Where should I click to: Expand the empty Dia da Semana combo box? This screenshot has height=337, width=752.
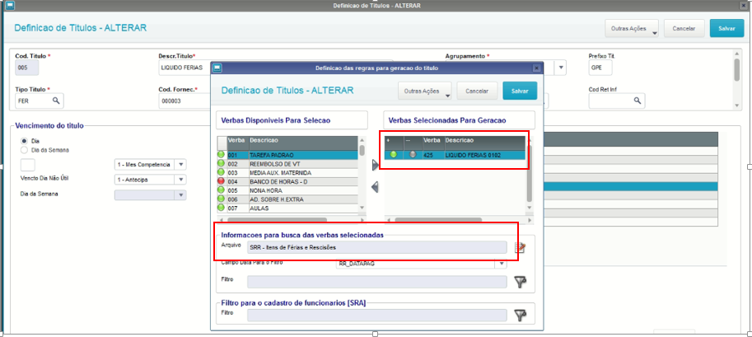[181, 194]
